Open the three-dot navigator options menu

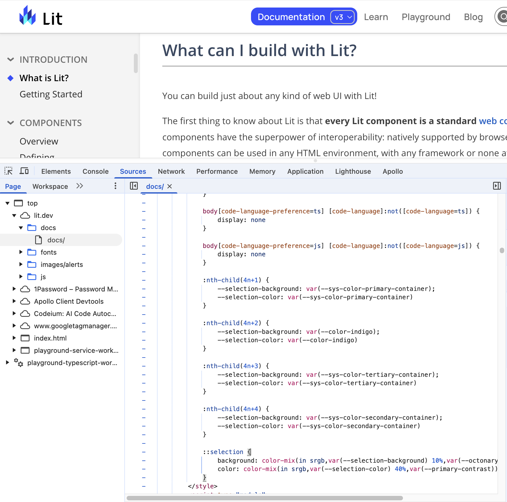pyautogui.click(x=115, y=186)
